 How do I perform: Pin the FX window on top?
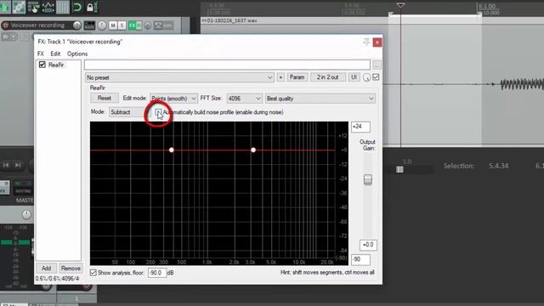[366, 42]
